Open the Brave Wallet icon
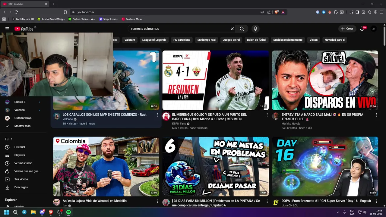 click(363, 12)
